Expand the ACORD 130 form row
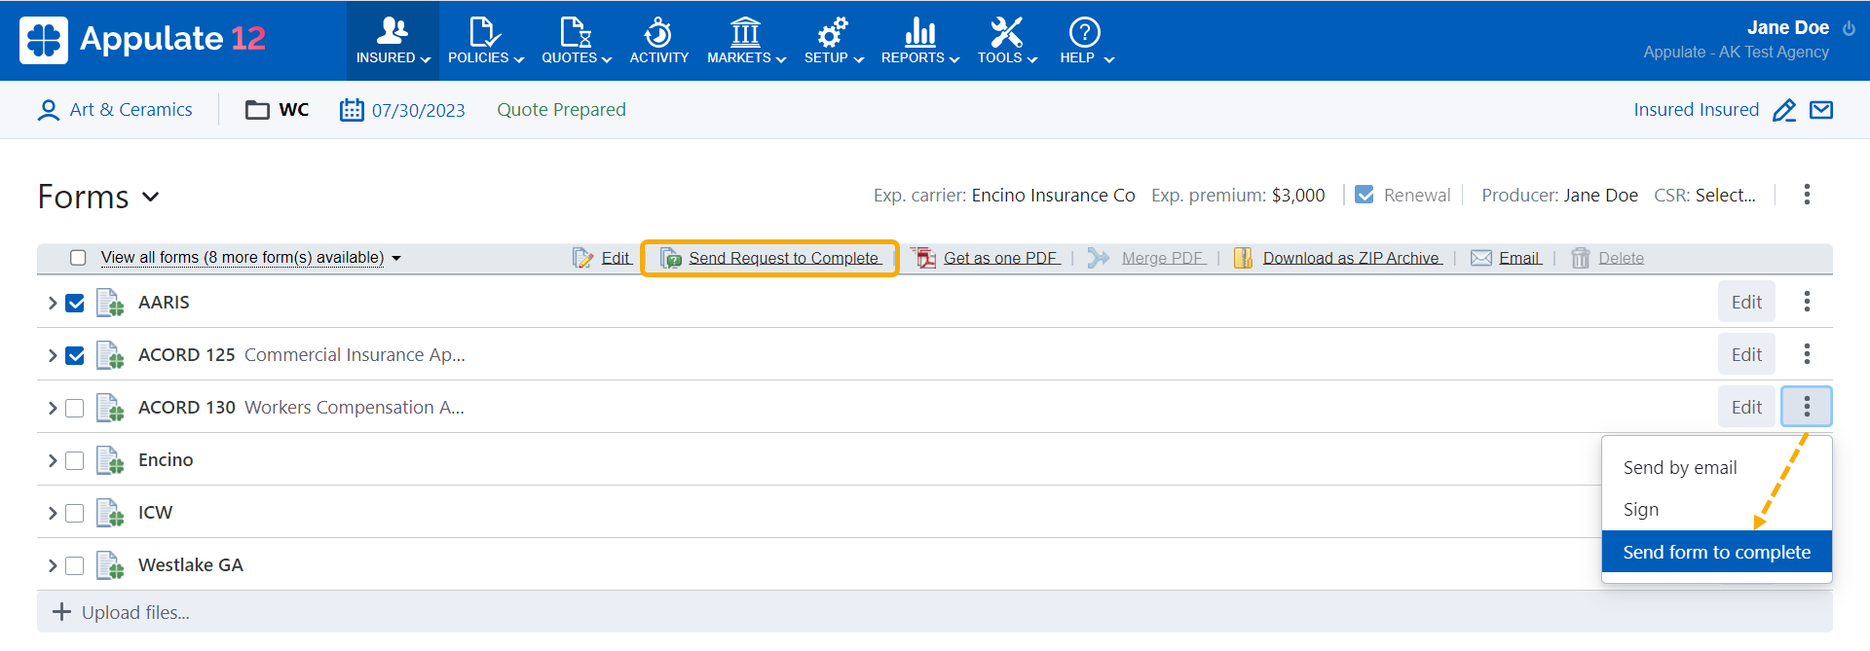Viewport: 1870px width, 651px height. pyautogui.click(x=52, y=408)
